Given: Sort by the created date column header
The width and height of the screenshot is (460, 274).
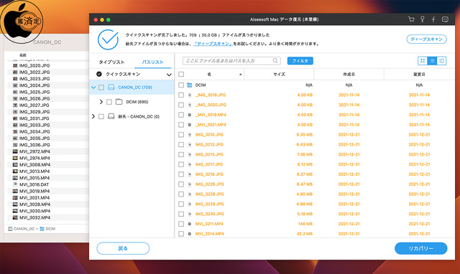Looking at the screenshot, I should point(349,75).
